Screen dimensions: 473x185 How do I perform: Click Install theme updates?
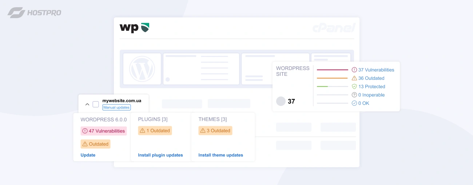point(221,155)
